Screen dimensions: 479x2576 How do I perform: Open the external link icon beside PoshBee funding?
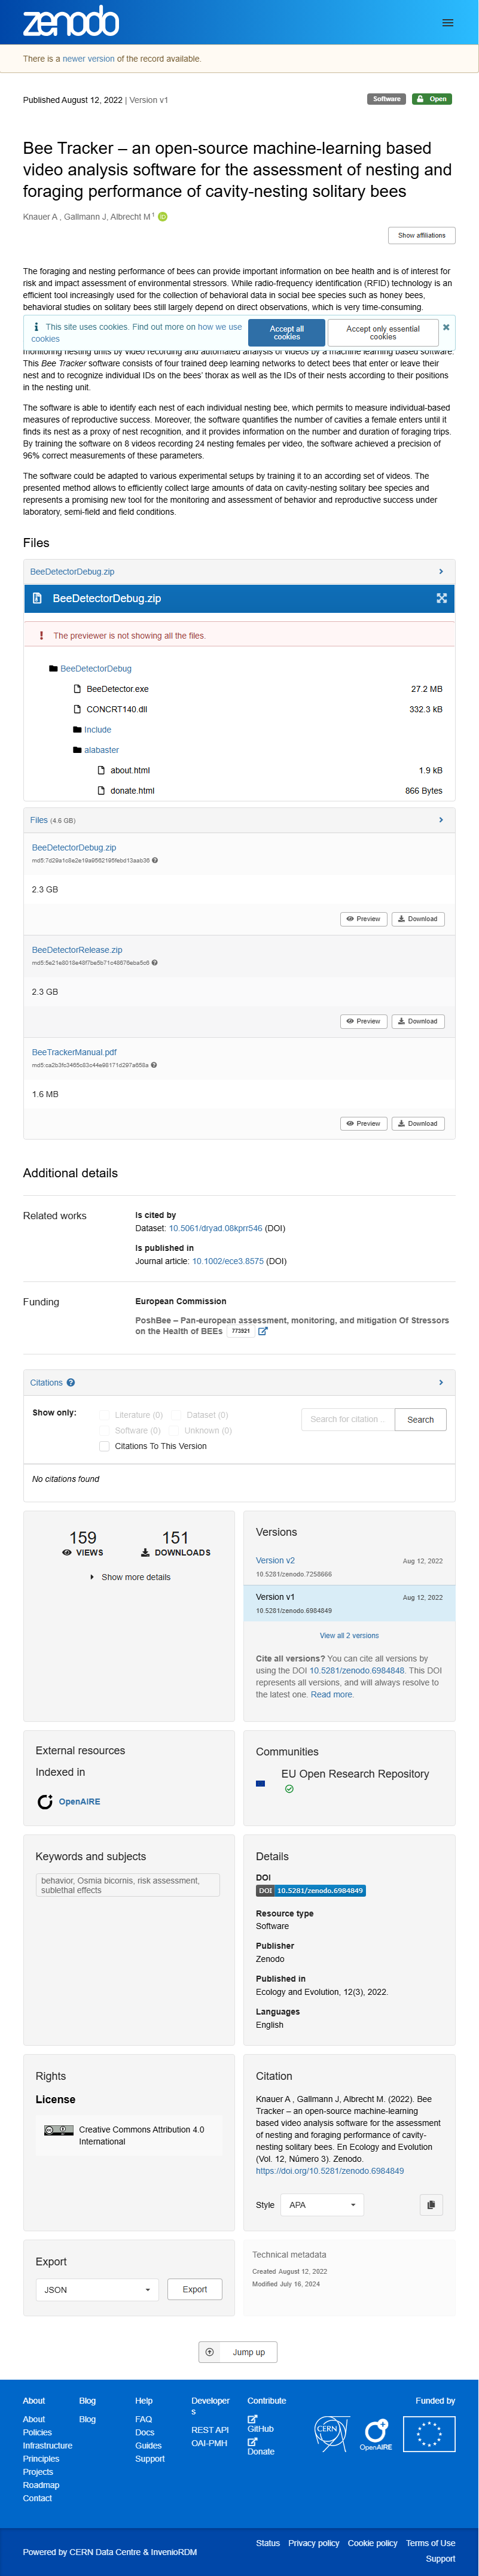pos(263,1331)
